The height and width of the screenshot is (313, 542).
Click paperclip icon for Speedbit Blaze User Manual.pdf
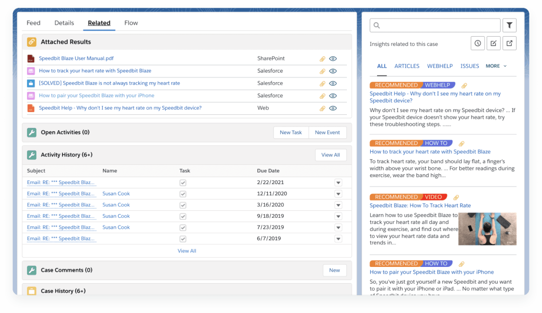[x=322, y=58]
